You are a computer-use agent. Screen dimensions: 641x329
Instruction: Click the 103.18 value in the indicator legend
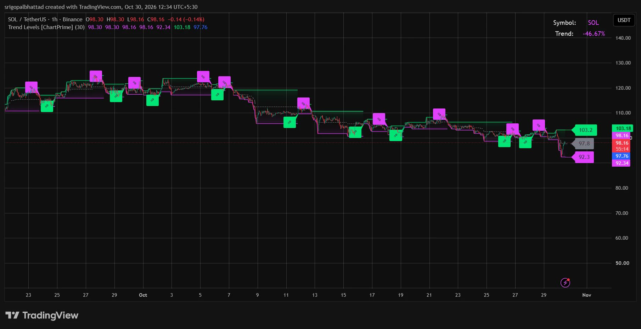tap(182, 27)
